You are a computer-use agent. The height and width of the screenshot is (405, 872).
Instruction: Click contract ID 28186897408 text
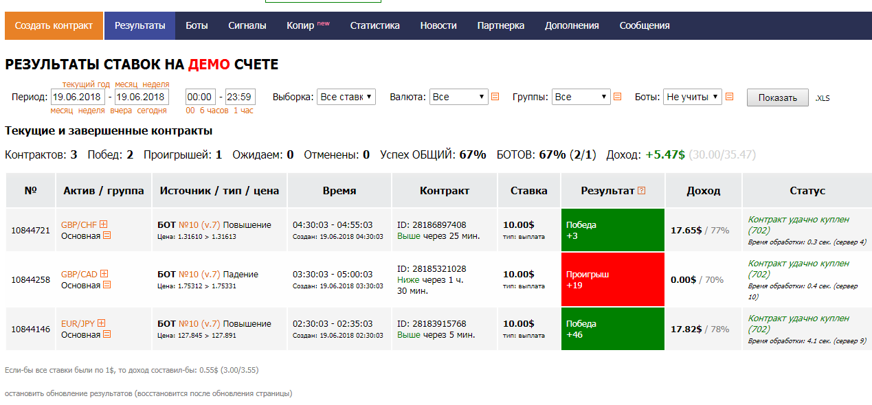432,224
